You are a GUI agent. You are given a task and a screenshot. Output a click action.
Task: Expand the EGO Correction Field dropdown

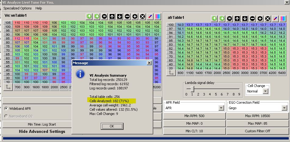(x=284, y=108)
